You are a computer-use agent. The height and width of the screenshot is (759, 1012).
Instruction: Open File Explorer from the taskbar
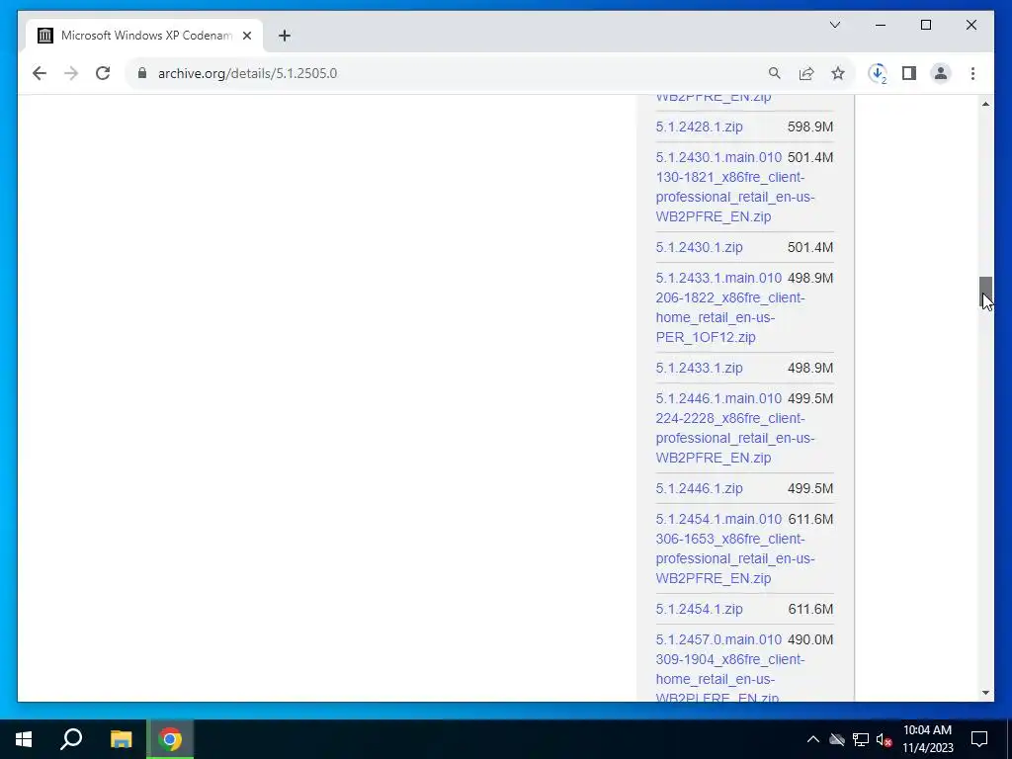tap(121, 739)
